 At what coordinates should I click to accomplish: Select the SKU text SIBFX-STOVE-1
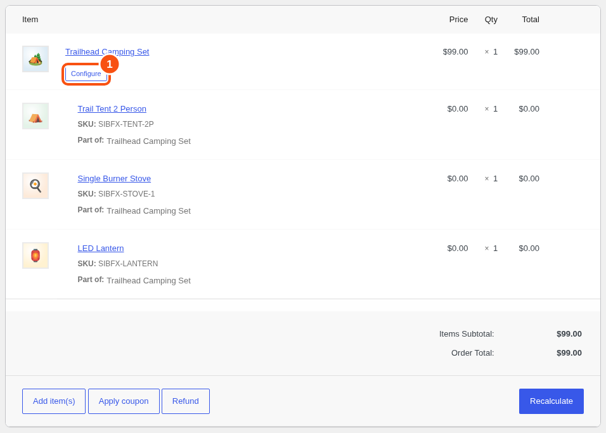126,194
